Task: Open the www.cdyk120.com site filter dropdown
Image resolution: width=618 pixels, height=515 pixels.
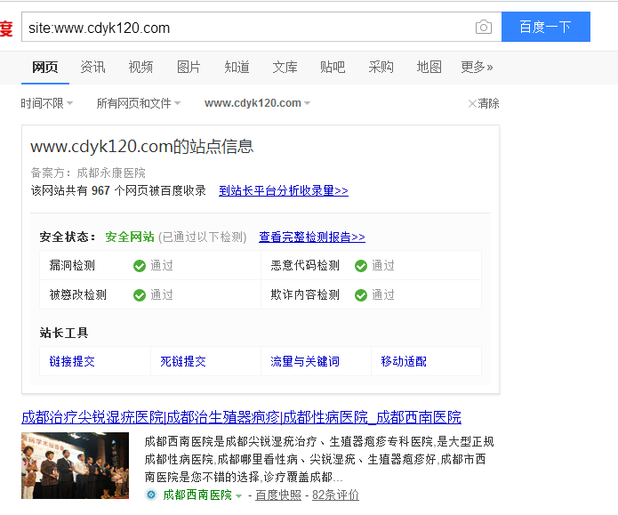Action: pos(257,103)
